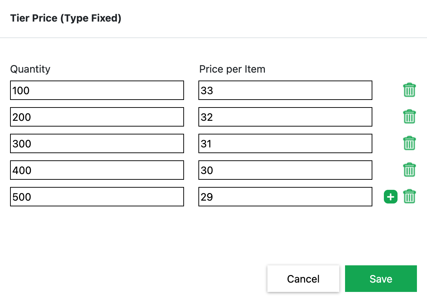Delete the 200 quantity tier row
This screenshot has width=427, height=302.
click(409, 117)
